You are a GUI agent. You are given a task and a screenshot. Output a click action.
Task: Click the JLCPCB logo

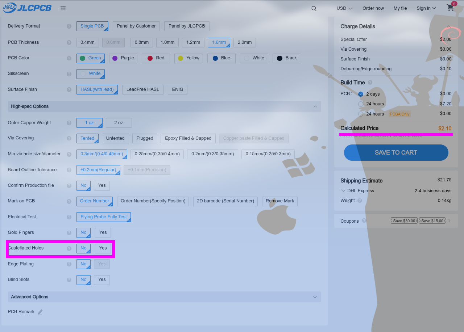(27, 8)
